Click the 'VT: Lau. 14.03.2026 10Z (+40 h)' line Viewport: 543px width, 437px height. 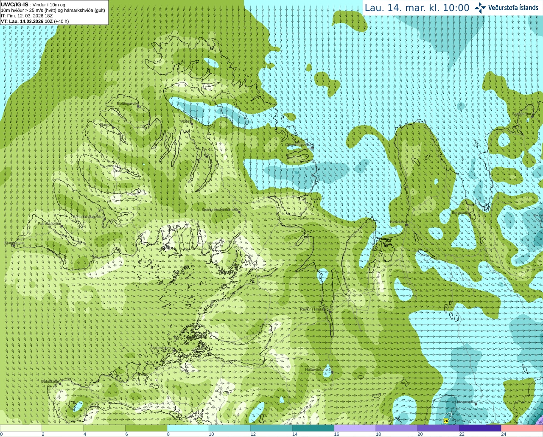point(35,21)
